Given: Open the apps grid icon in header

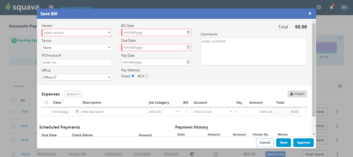Looking at the screenshot, I should click(51, 7).
